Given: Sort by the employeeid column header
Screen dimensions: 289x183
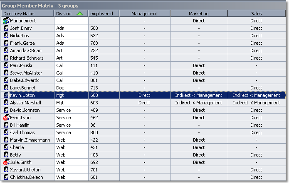Looking at the screenshot, I should pyautogui.click(x=104, y=14).
